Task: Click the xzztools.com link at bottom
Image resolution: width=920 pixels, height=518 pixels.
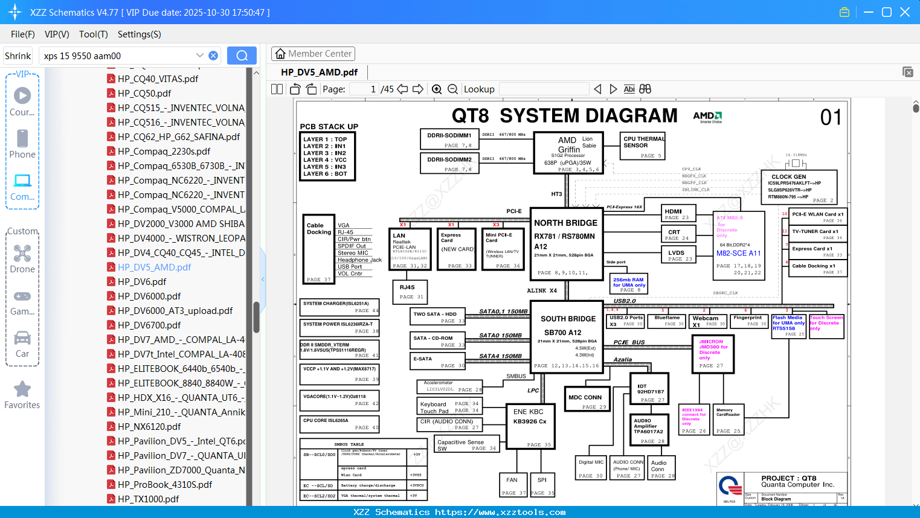Action: pyautogui.click(x=500, y=512)
